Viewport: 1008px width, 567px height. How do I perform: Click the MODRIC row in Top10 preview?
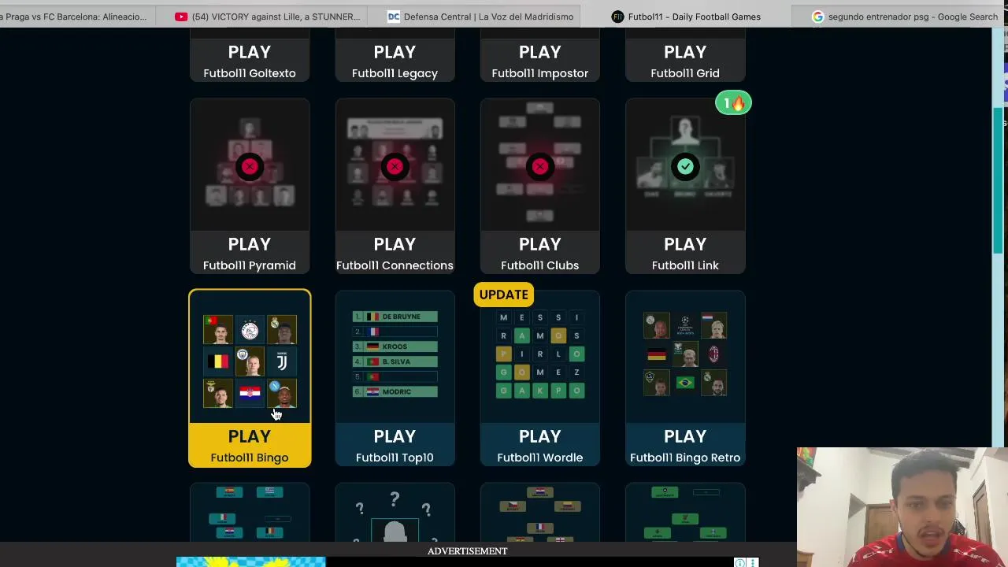pyautogui.click(x=395, y=391)
